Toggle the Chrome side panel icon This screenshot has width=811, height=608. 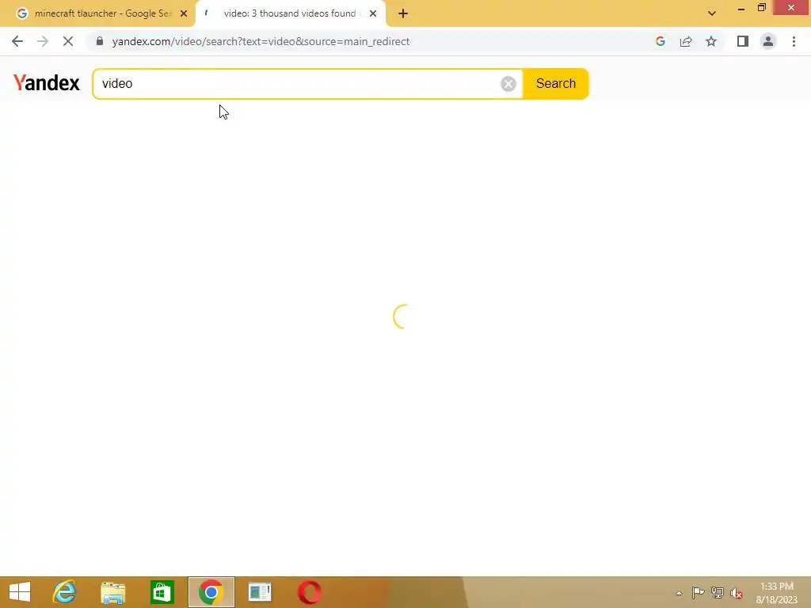click(x=743, y=41)
